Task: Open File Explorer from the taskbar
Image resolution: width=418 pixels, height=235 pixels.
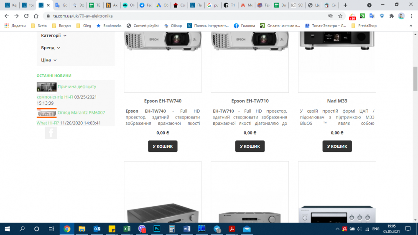Action: click(82, 229)
